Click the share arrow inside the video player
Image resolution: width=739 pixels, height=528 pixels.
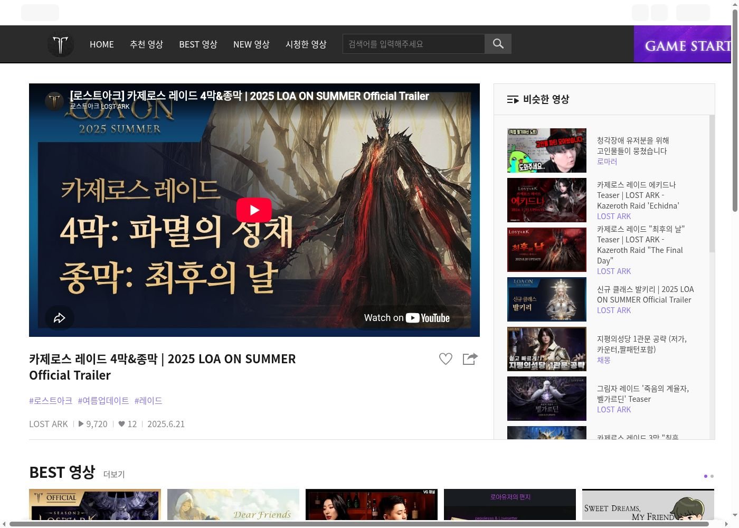(59, 318)
